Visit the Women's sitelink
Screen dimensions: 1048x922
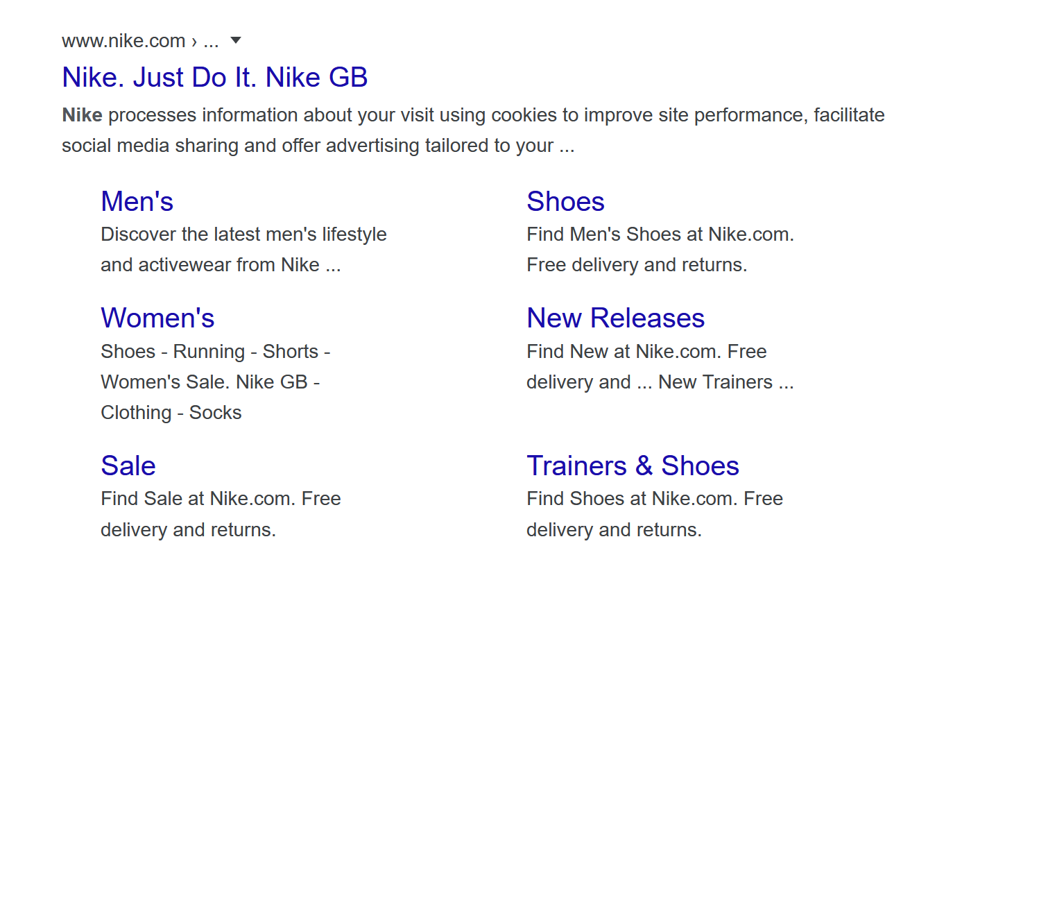[157, 318]
